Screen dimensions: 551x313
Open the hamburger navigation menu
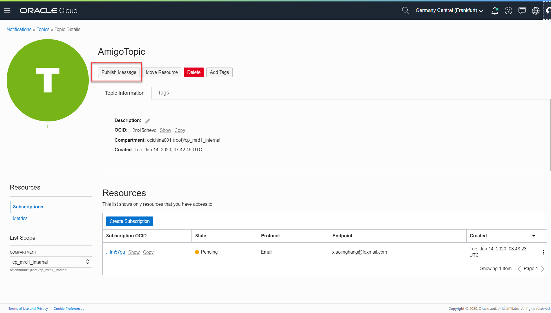7,11
